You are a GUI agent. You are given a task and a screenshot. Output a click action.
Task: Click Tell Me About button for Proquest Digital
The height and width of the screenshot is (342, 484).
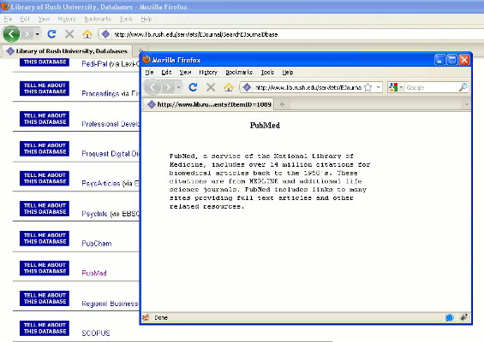point(45,149)
